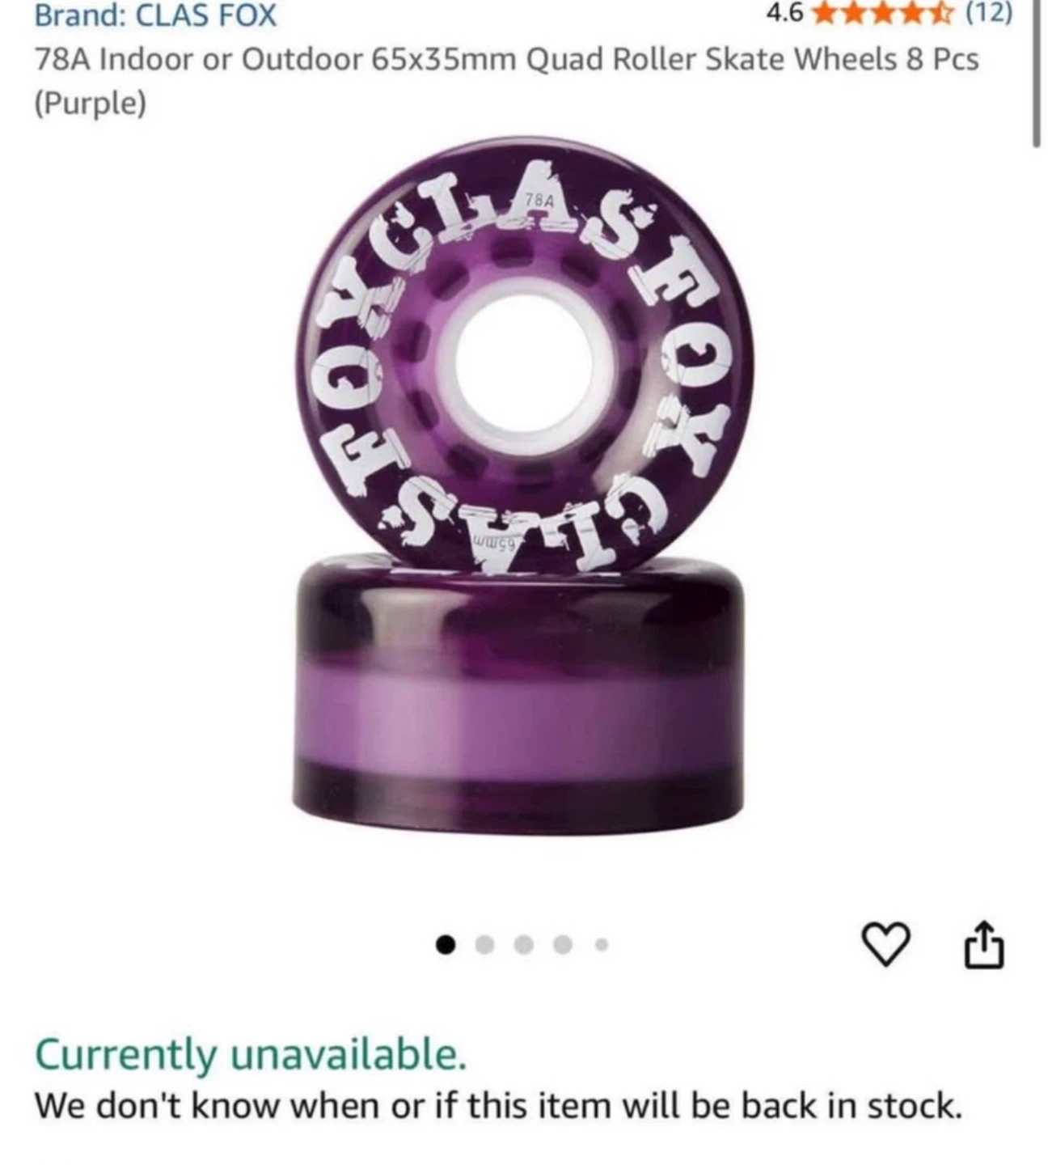Click the page scrollbar handle
Image resolution: width=1048 pixels, height=1165 pixels.
(x=1036, y=74)
